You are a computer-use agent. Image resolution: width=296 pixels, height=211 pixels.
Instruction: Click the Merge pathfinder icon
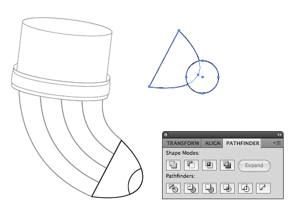point(209,188)
